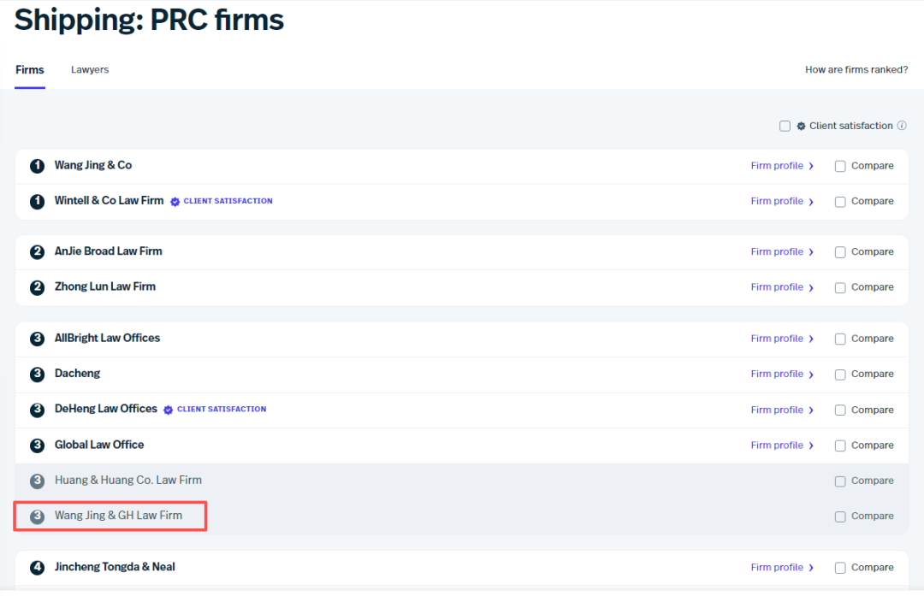This screenshot has height=596, width=924.
Task: Check Compare for Jincheng Tongda & Neal
Action: (x=840, y=568)
